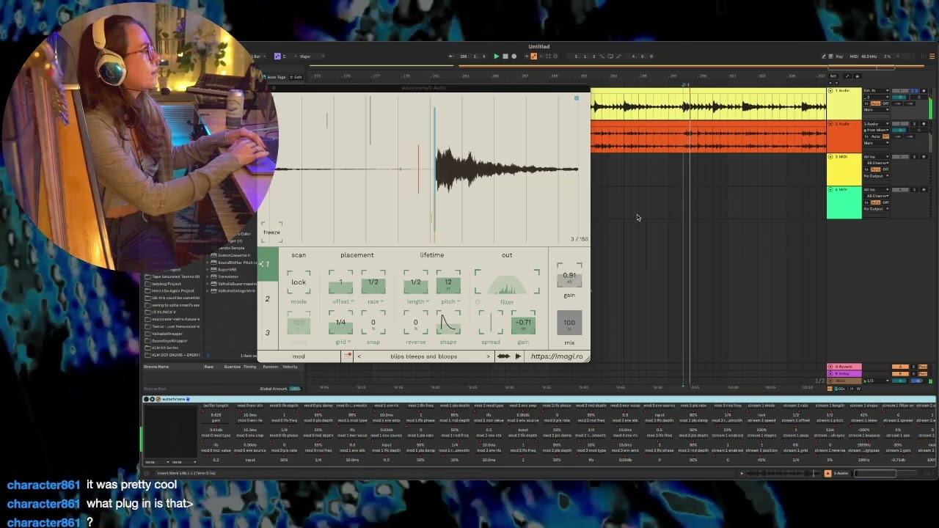The width and height of the screenshot is (939, 528).
Task: Open the pitch dropdown arrow
Action: 458,301
